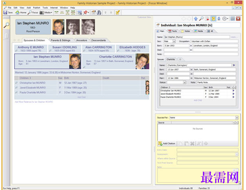The height and width of the screenshot is (190, 246).
Task: Switch to Parents & Siblings tab
Action: click(x=61, y=40)
